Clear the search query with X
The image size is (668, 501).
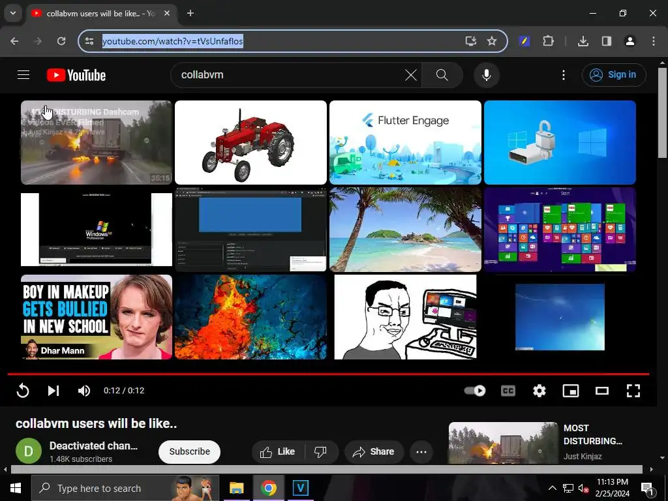411,75
